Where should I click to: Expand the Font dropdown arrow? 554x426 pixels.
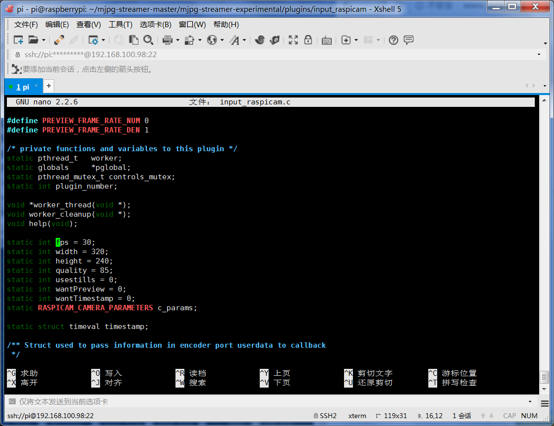pos(244,40)
